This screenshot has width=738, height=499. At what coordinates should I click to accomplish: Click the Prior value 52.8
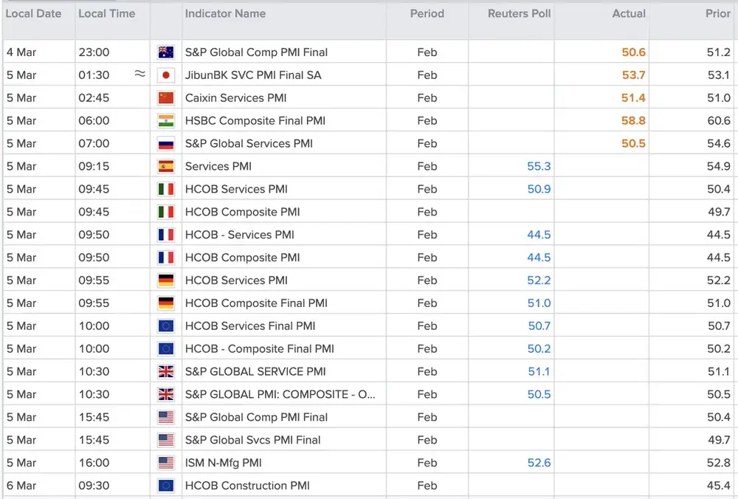719,464
